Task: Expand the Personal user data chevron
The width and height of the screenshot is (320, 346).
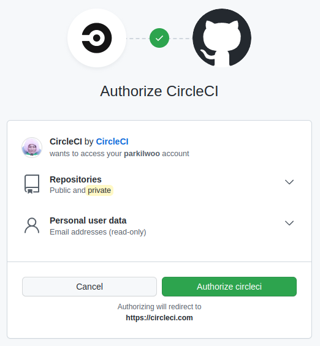Action: 289,223
